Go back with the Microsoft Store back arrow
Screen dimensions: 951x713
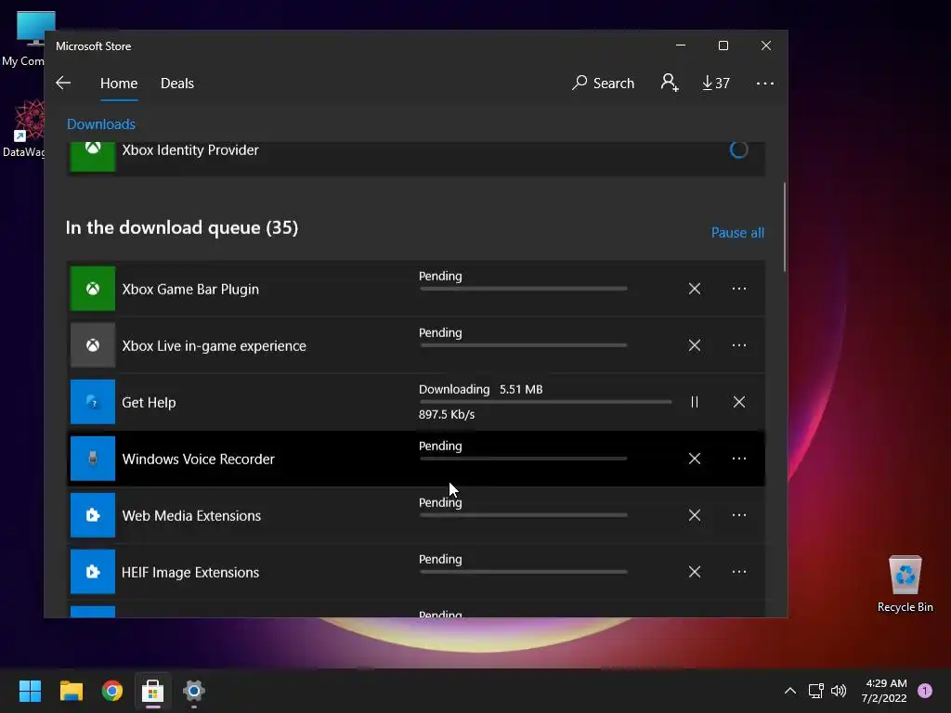[63, 83]
